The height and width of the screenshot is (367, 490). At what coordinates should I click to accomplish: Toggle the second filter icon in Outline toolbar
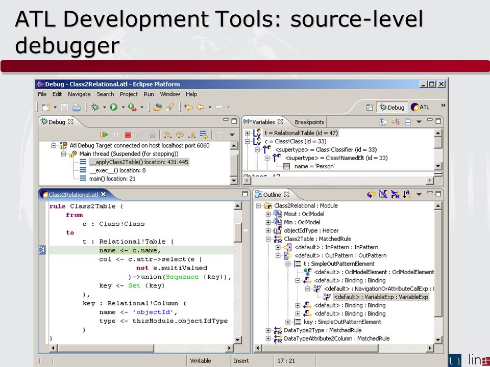[383, 194]
